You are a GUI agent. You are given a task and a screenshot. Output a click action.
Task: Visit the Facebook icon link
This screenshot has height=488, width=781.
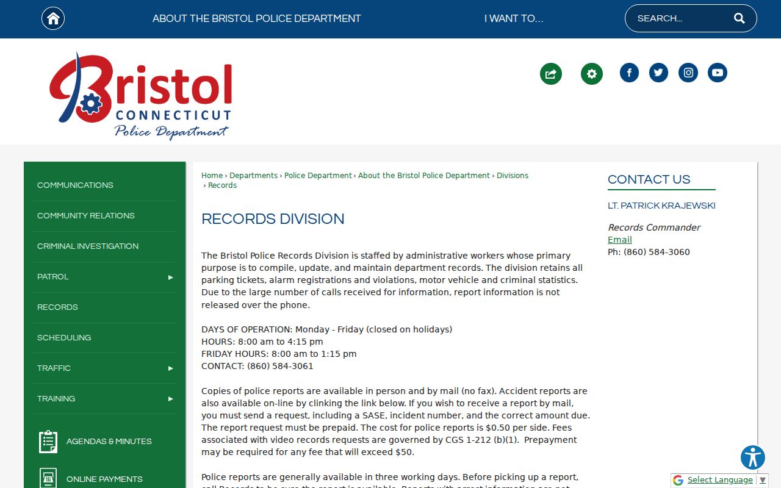click(629, 73)
